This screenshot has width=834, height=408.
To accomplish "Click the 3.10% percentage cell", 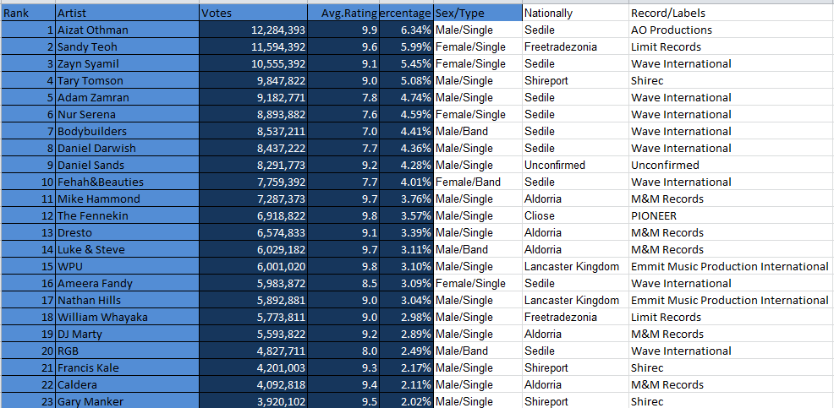I will tap(406, 266).
